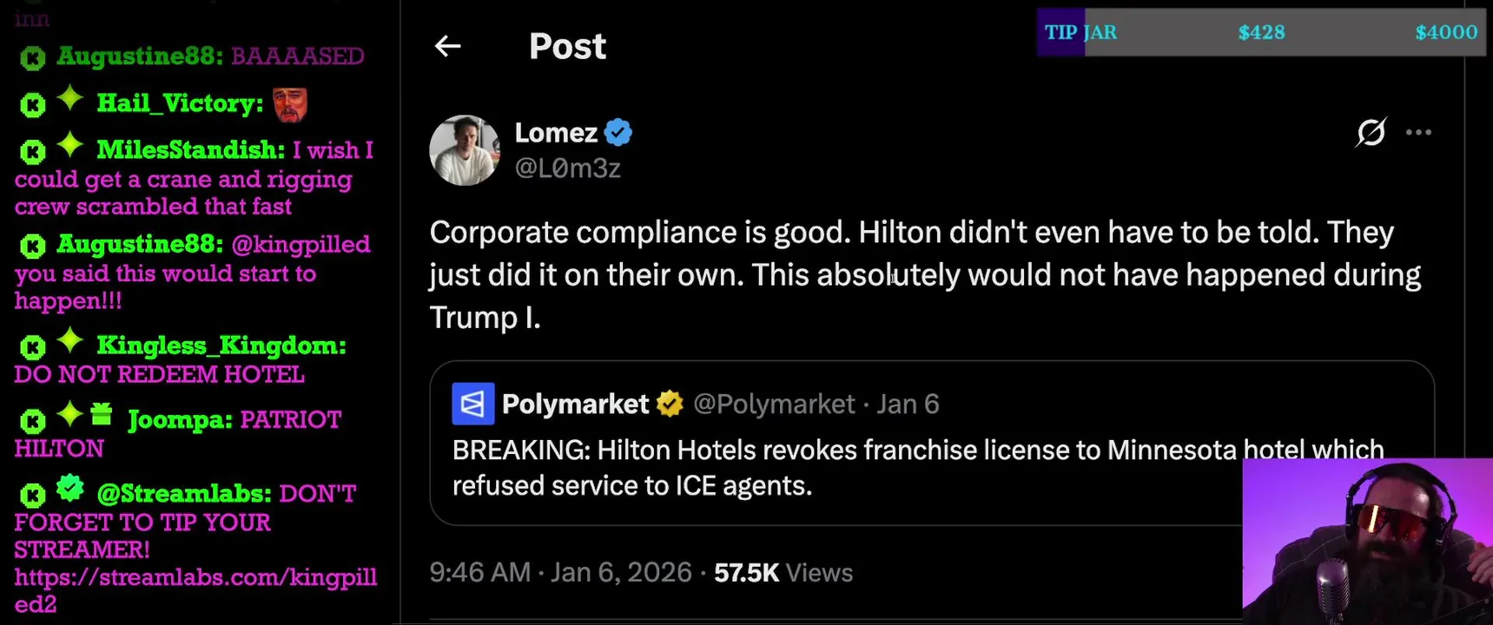Click the back arrow beside Post

(447, 46)
